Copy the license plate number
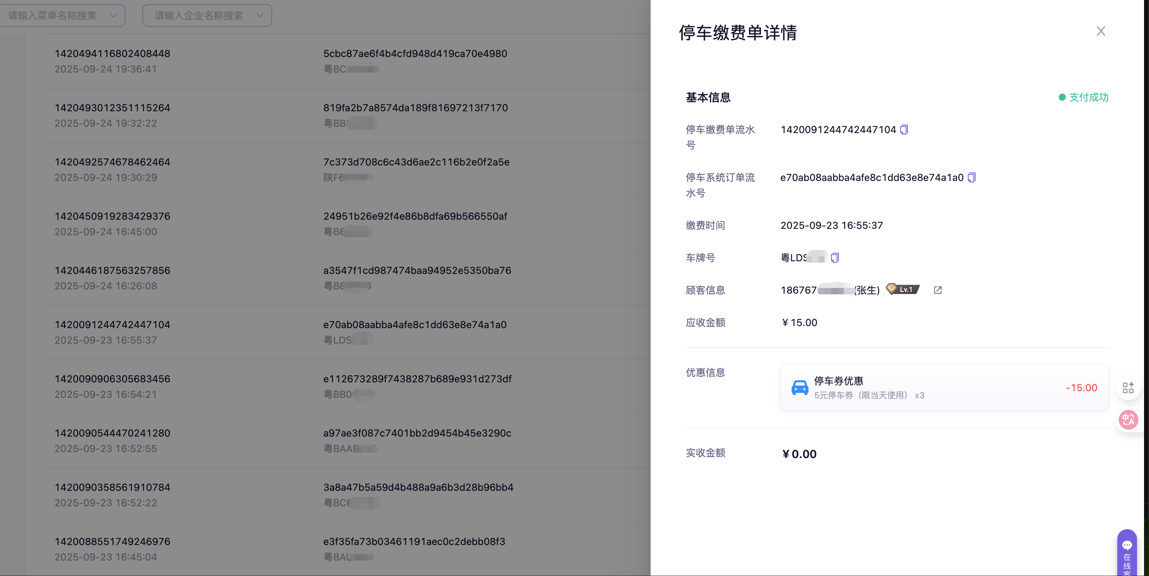The image size is (1149, 576). click(x=835, y=257)
